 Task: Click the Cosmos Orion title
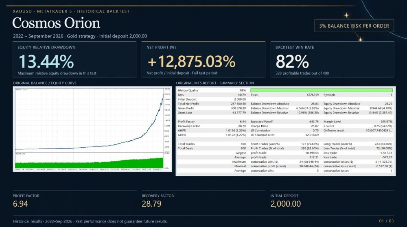(x=56, y=23)
